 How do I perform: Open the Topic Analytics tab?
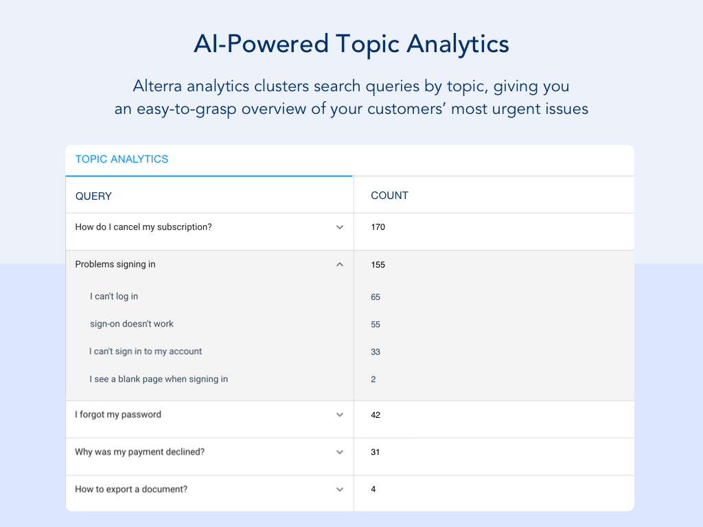[122, 159]
